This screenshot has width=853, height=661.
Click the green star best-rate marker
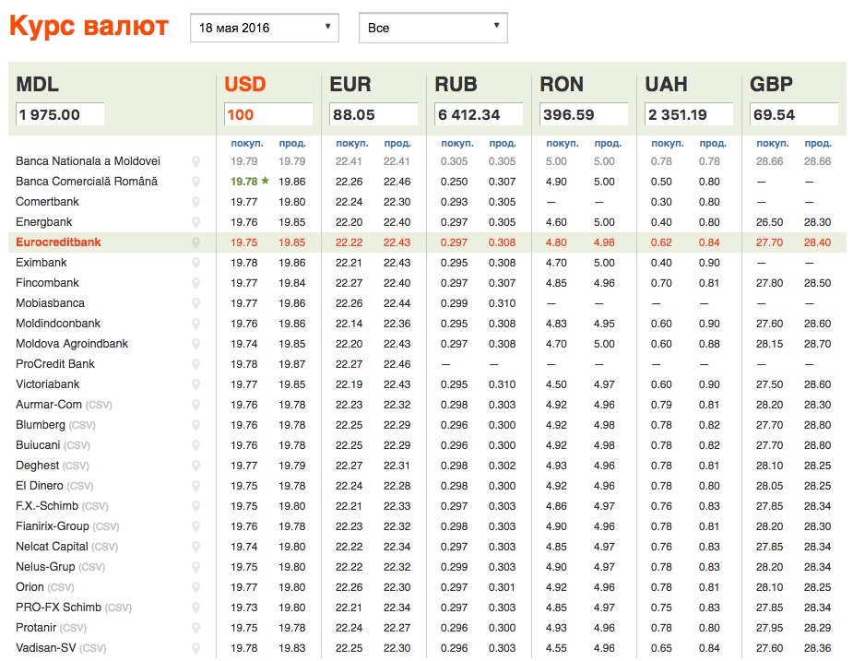pos(265,181)
